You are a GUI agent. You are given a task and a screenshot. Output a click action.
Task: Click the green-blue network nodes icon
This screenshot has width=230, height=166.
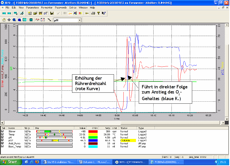click(x=75, y=13)
